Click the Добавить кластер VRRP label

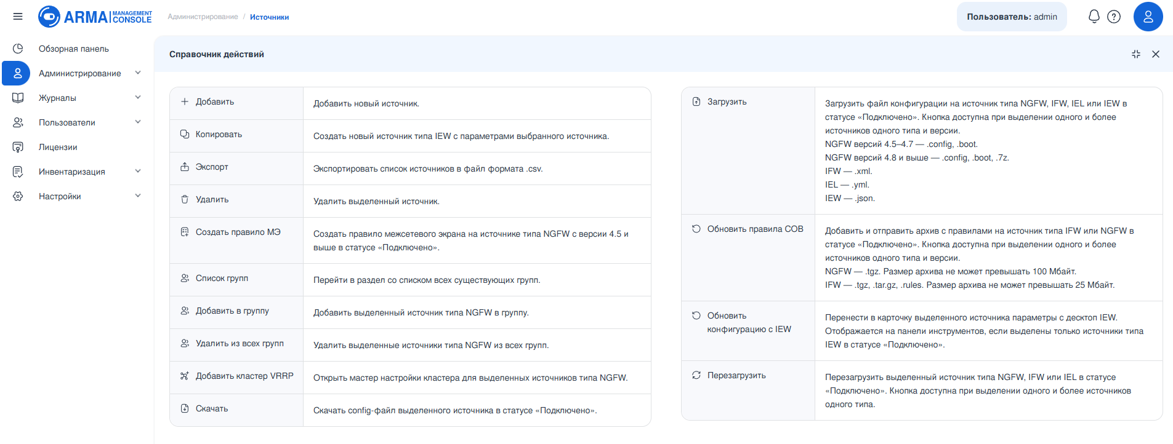(x=244, y=376)
